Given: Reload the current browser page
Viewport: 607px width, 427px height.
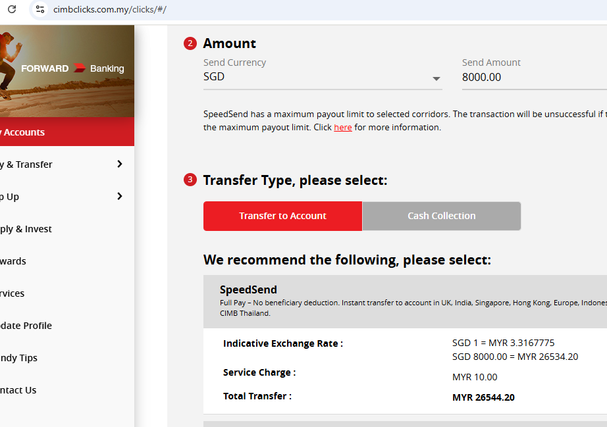Looking at the screenshot, I should point(11,9).
